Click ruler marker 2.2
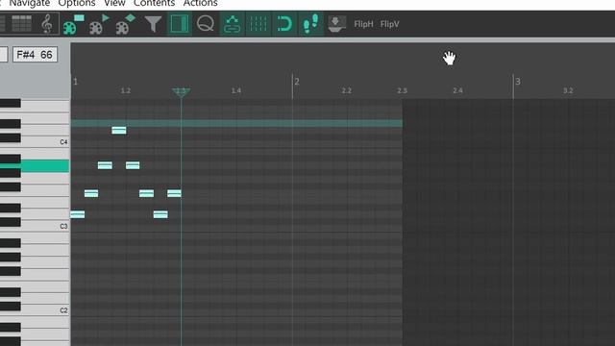615x346 pixels. pyautogui.click(x=346, y=90)
